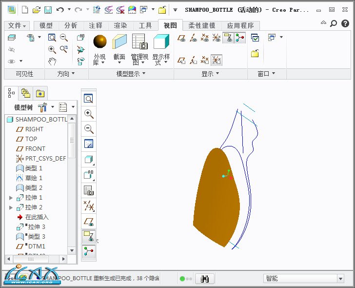The width and height of the screenshot is (355, 288).
Task: Click the Save icon in the quick access toolbar
Action: pyautogui.click(x=48, y=9)
